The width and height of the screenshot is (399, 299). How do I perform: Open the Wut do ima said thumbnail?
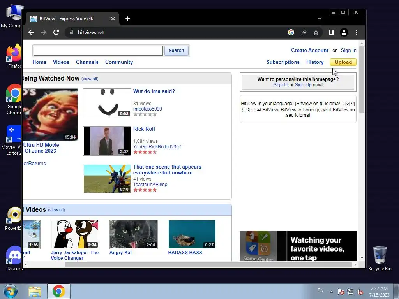point(107,103)
